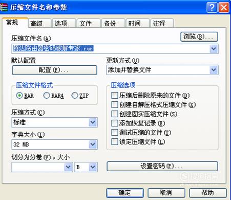Open the 选项 tab
Screen dimensions: 231x200
point(64,23)
